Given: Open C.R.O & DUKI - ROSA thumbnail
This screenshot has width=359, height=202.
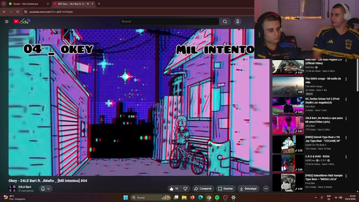Looking at the screenshot, I should pyautogui.click(x=288, y=163).
